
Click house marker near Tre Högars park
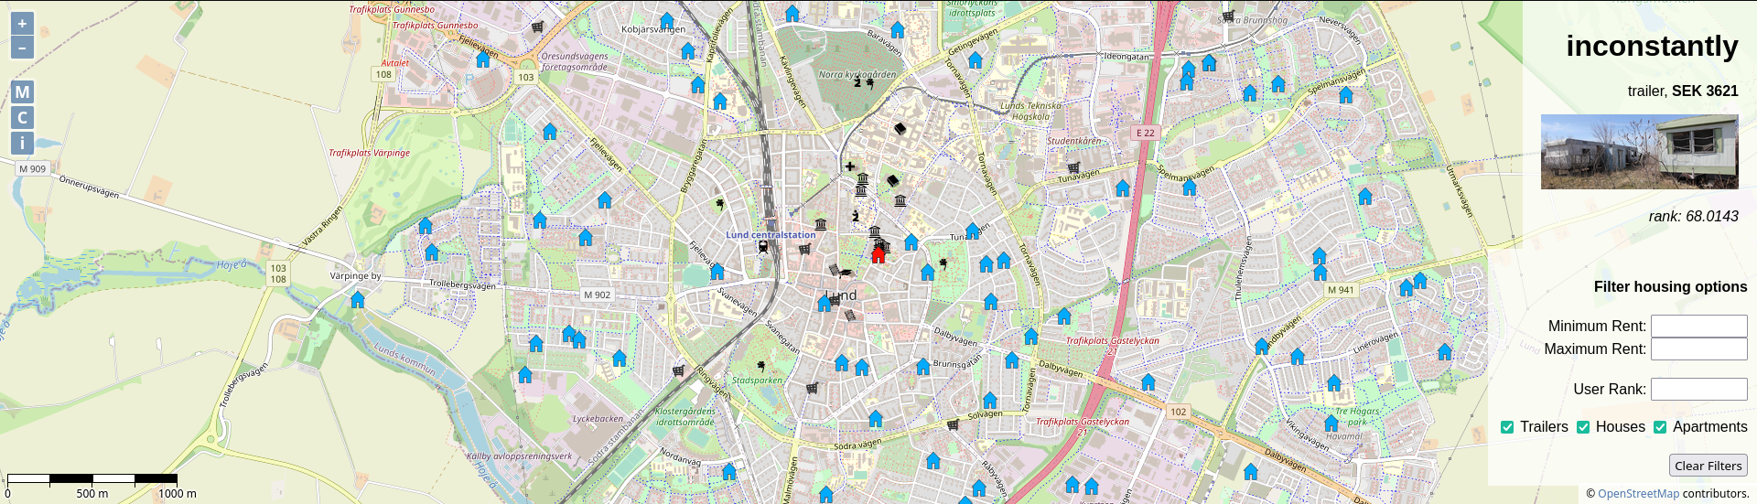click(1331, 424)
